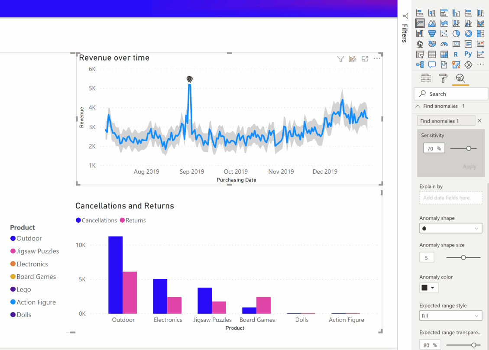Screen dimensions: 489x350
Task: Select the decomposition tree visual icon
Action: tap(420, 64)
